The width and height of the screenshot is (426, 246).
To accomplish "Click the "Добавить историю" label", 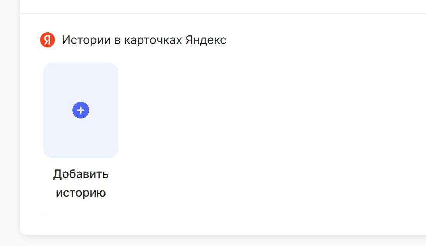I will point(81,183).
